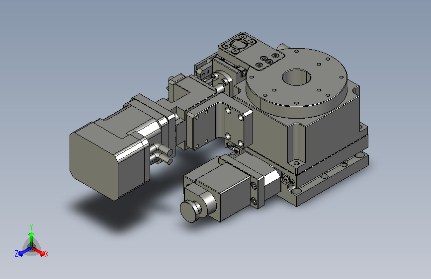Select the round knob on the front actuator
431x279 pixels.
(x=191, y=211)
